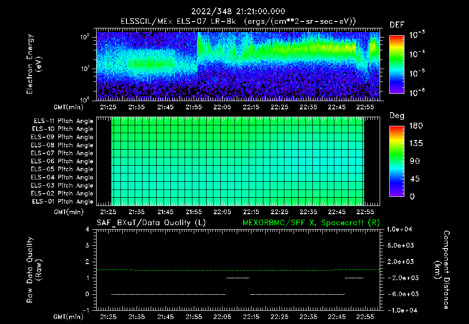The image size is (469, 324).
Task: Click '22:45' time label under data quality plot
Action: coord(337,317)
